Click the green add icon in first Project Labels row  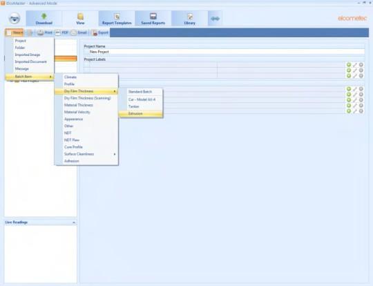coord(349,65)
